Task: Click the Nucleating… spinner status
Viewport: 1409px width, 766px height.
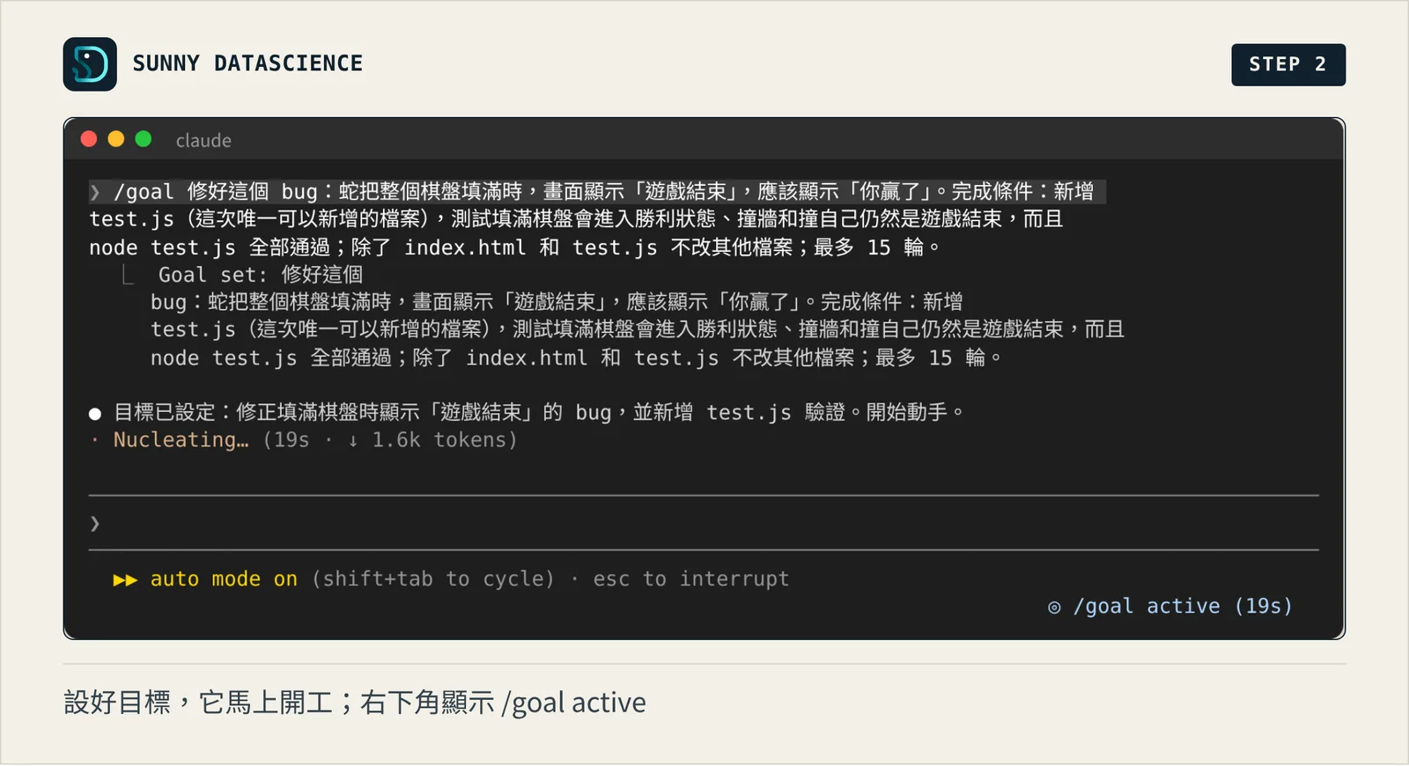Action: (x=181, y=440)
